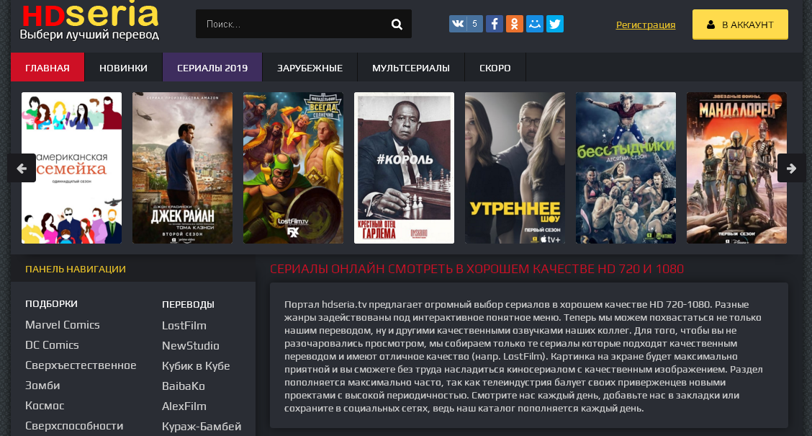Open the Регистрация link

click(645, 25)
